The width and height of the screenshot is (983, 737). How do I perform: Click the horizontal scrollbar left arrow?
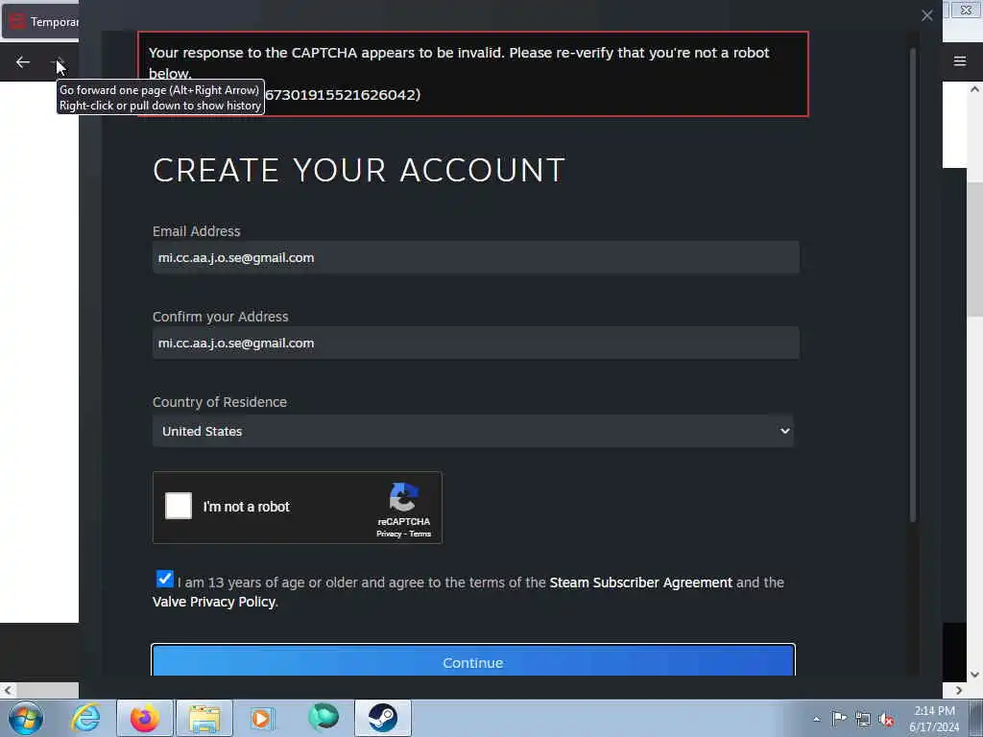tap(7, 690)
